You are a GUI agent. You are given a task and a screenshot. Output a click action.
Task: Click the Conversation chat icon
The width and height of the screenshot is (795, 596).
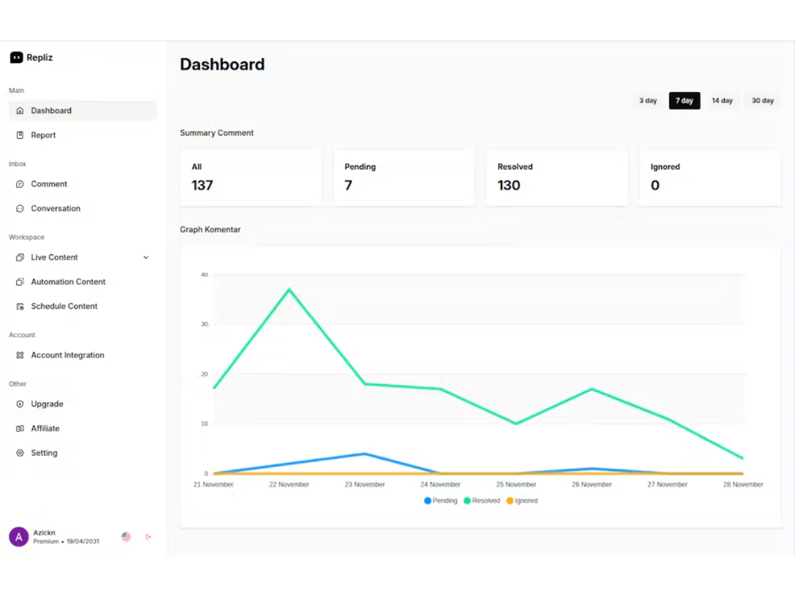click(x=20, y=209)
